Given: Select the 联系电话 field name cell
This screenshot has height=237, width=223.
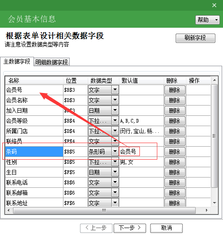Looking at the screenshot, I should tap(34, 182).
